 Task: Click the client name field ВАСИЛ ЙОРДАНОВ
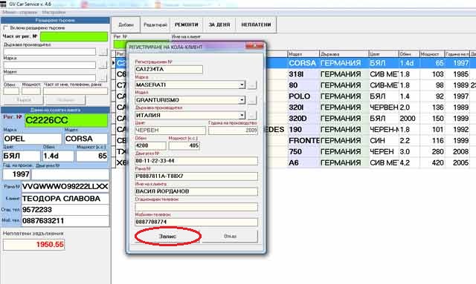click(196, 191)
